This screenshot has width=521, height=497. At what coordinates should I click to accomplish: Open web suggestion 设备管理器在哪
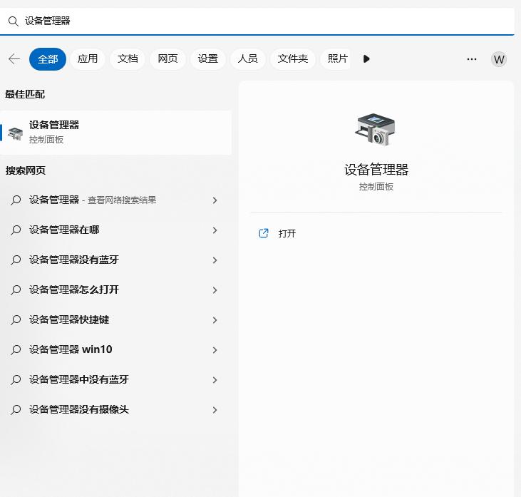point(115,230)
